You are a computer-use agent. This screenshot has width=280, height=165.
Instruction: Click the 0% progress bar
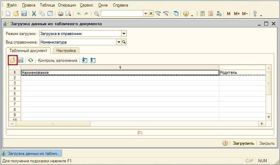140,133
